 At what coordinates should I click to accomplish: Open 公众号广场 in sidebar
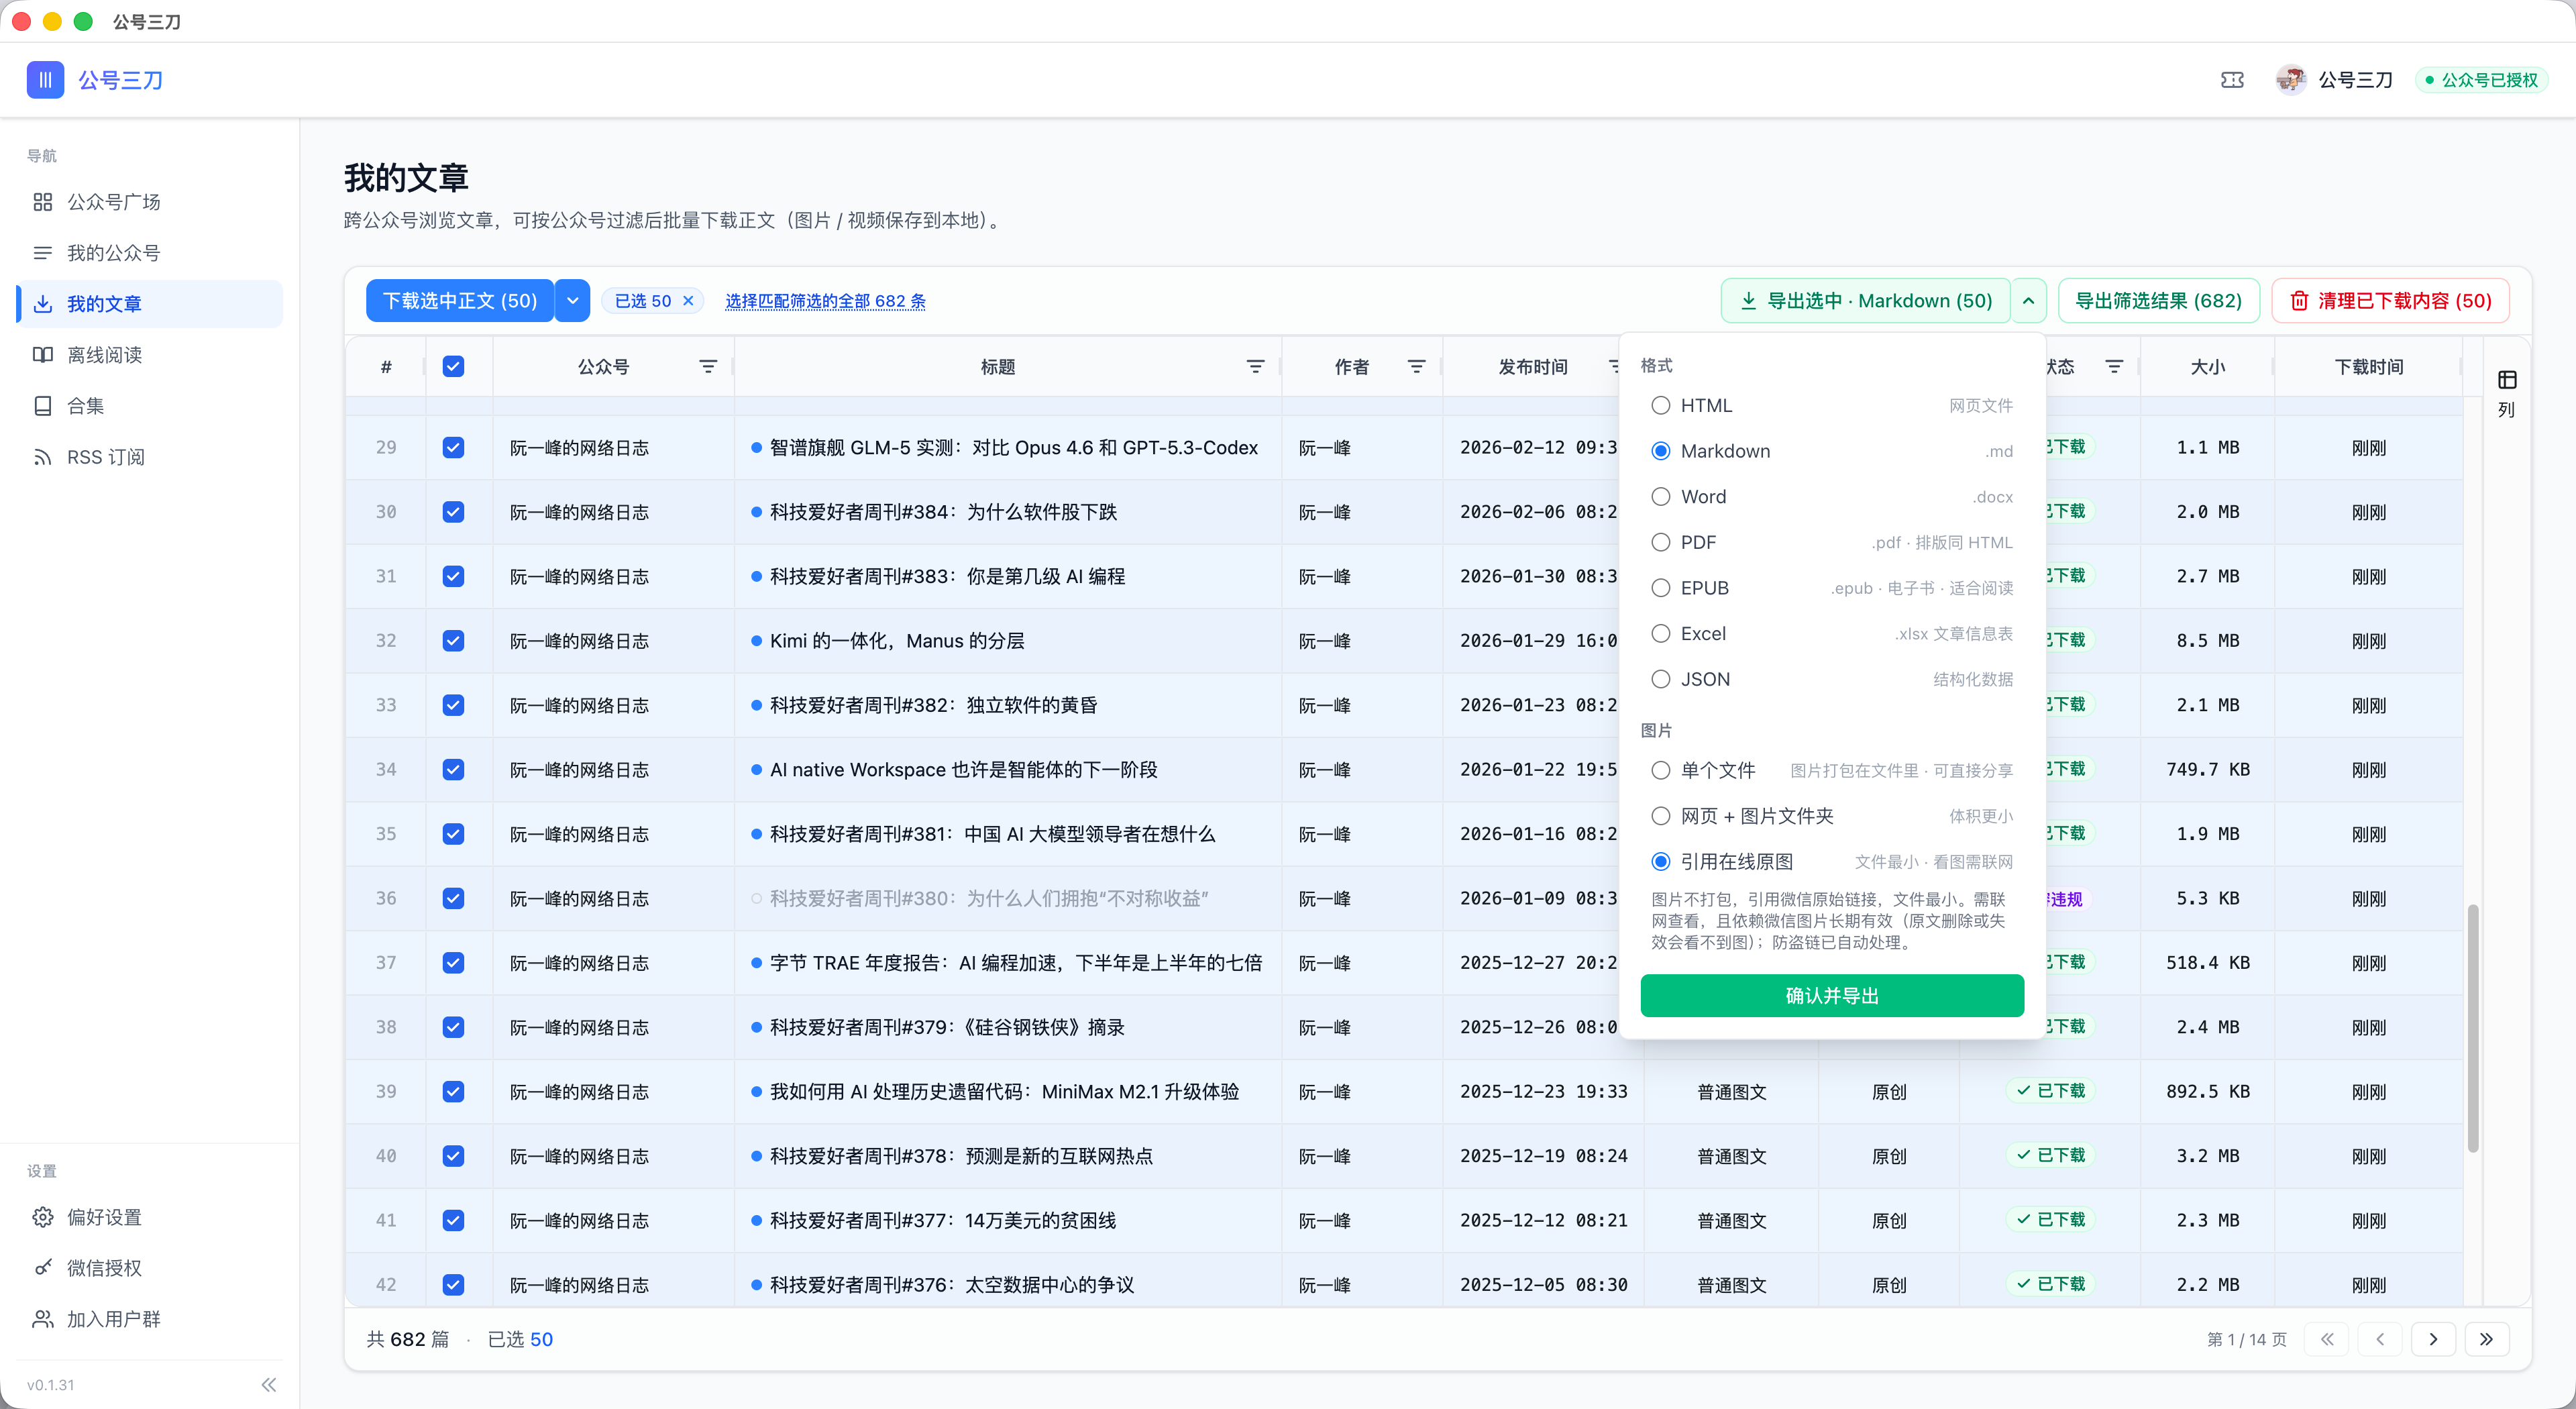point(150,202)
